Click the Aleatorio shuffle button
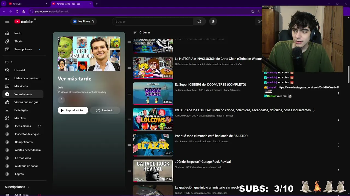The height and width of the screenshot is (196, 350). (105, 110)
